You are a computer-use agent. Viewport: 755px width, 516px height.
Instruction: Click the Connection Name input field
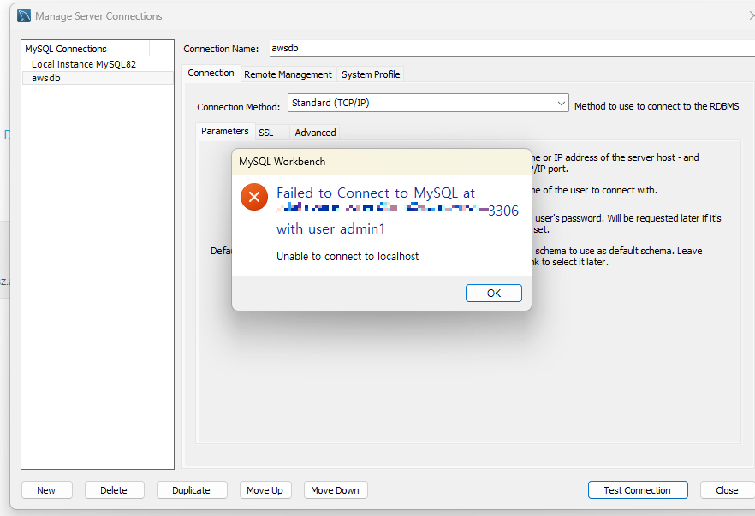[512, 48]
